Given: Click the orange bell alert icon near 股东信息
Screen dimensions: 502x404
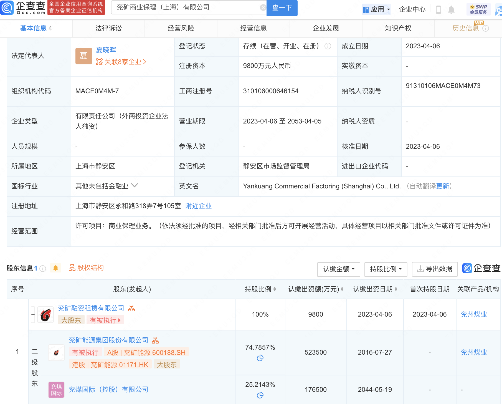Looking at the screenshot, I should [55, 268].
